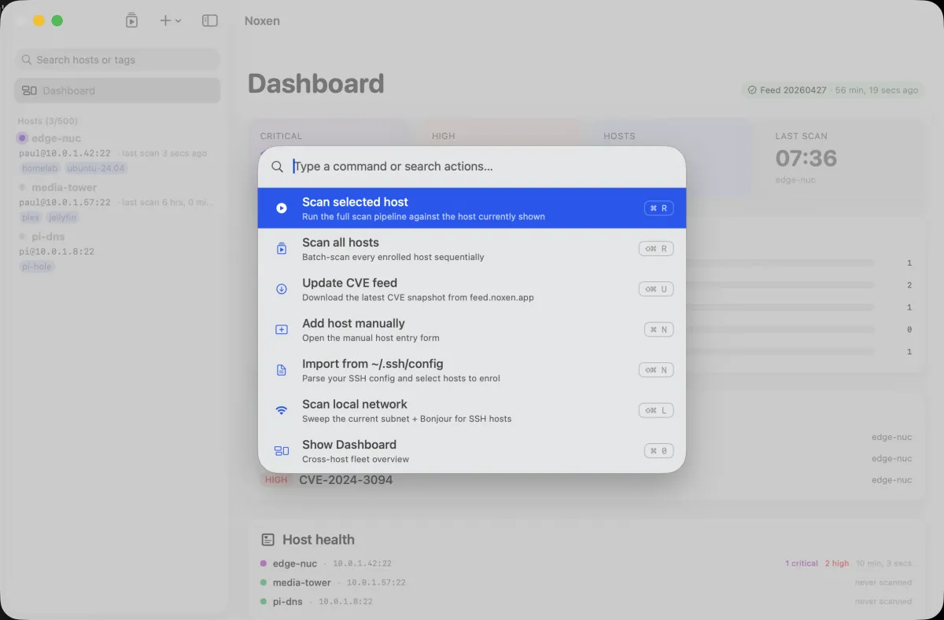This screenshot has height=620, width=944.
Task: Click the plus-square icon beside Add host manually
Action: pyautogui.click(x=281, y=329)
